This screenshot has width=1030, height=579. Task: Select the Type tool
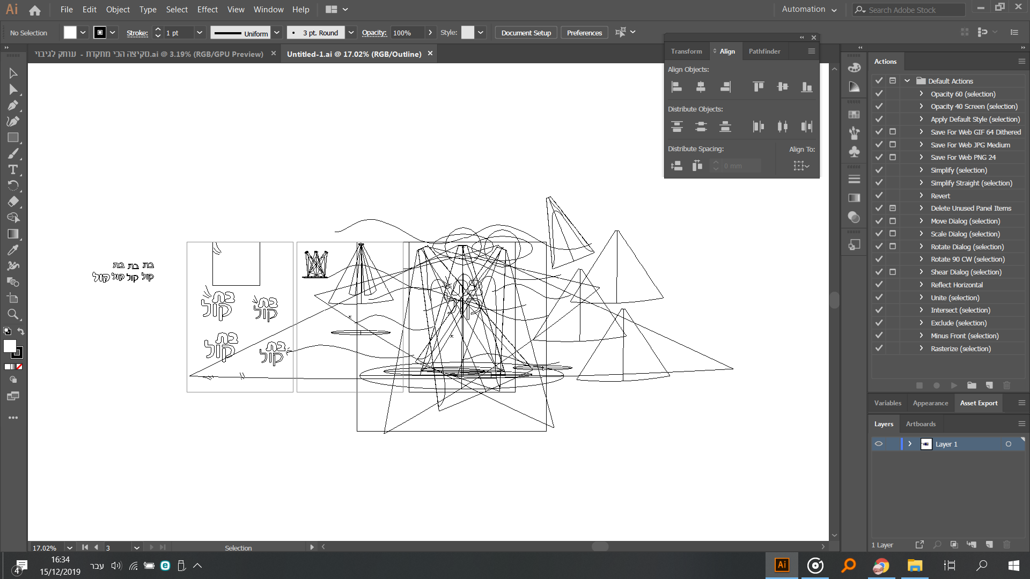click(13, 170)
